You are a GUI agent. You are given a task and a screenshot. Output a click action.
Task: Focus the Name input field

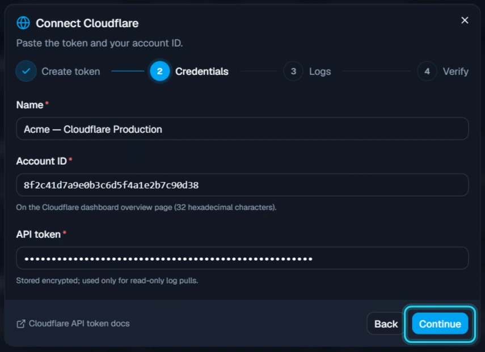coord(242,129)
